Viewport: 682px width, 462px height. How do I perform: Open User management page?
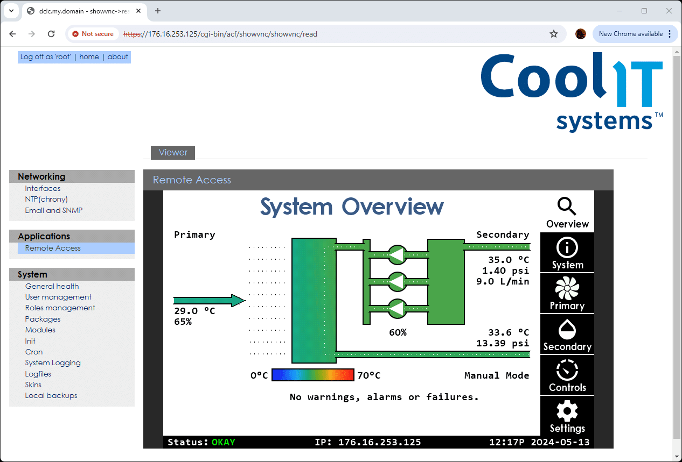pos(58,297)
